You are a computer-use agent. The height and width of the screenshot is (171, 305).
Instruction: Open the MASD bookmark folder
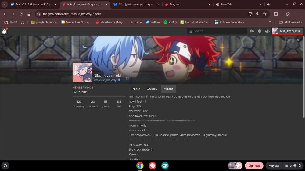(x=11, y=22)
